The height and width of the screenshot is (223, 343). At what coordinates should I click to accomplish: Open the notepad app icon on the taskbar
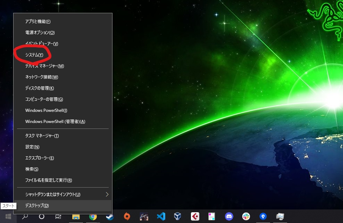(x=212, y=216)
